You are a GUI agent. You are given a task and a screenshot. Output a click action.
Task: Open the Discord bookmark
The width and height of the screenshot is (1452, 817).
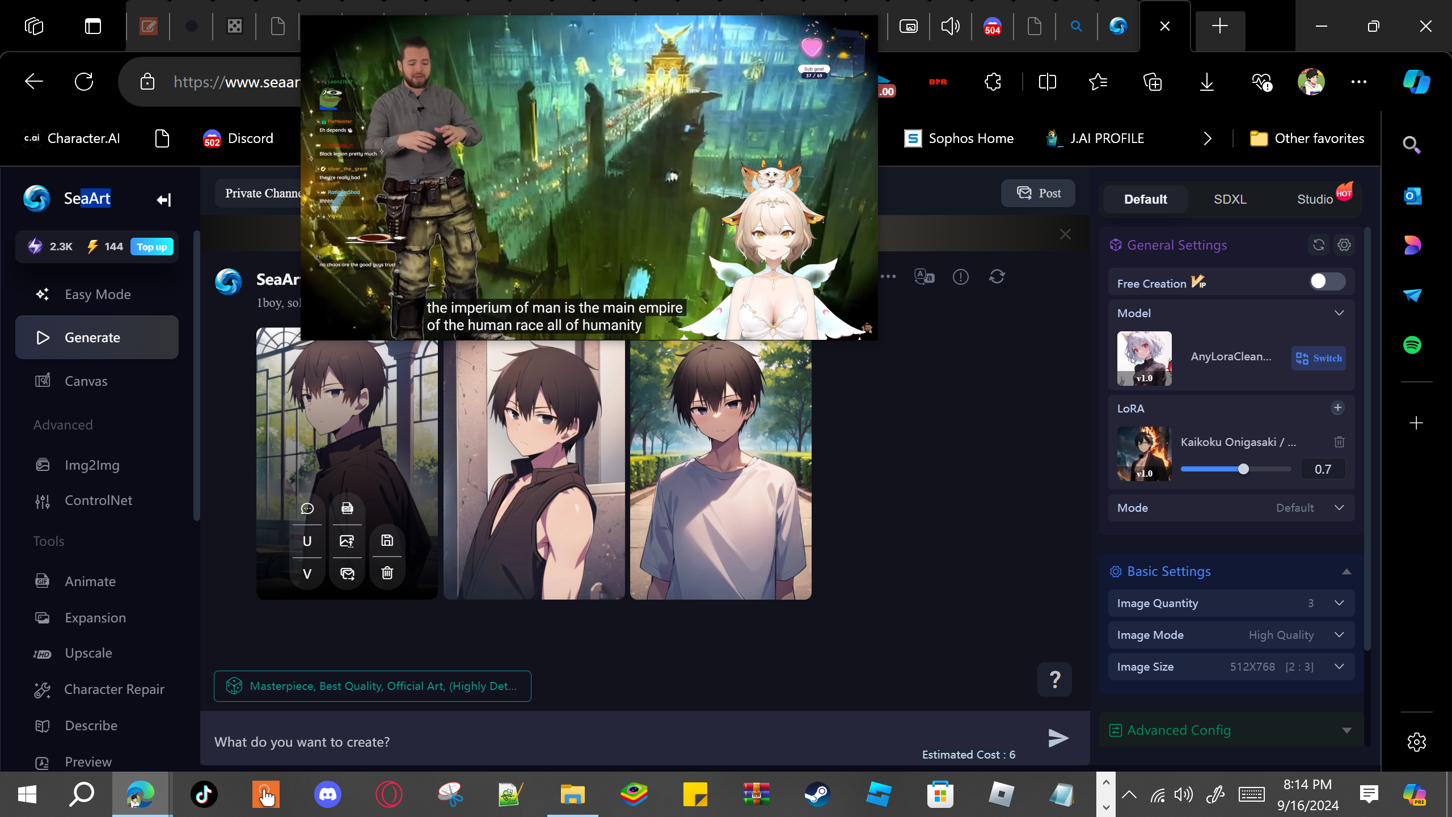238,138
